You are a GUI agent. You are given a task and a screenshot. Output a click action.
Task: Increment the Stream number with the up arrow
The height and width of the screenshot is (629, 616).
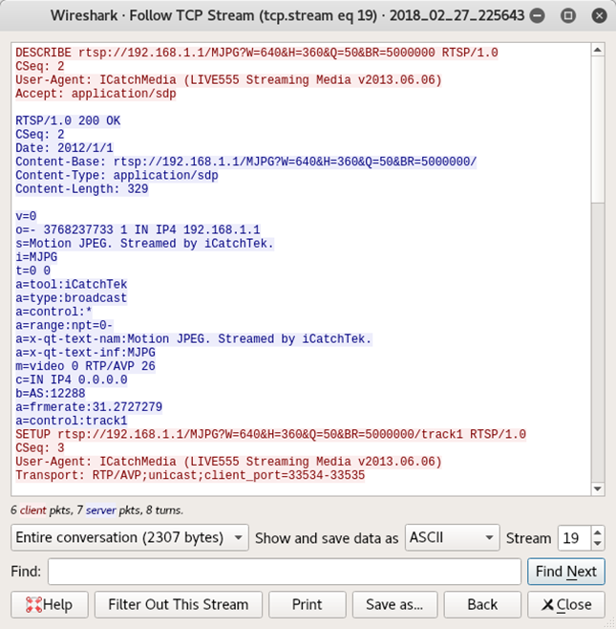(x=598, y=532)
